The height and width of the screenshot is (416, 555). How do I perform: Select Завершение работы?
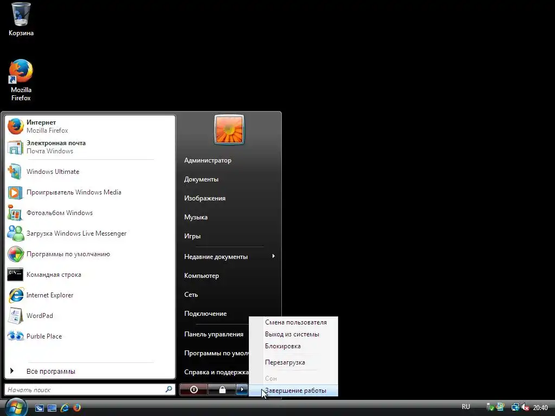[294, 391]
